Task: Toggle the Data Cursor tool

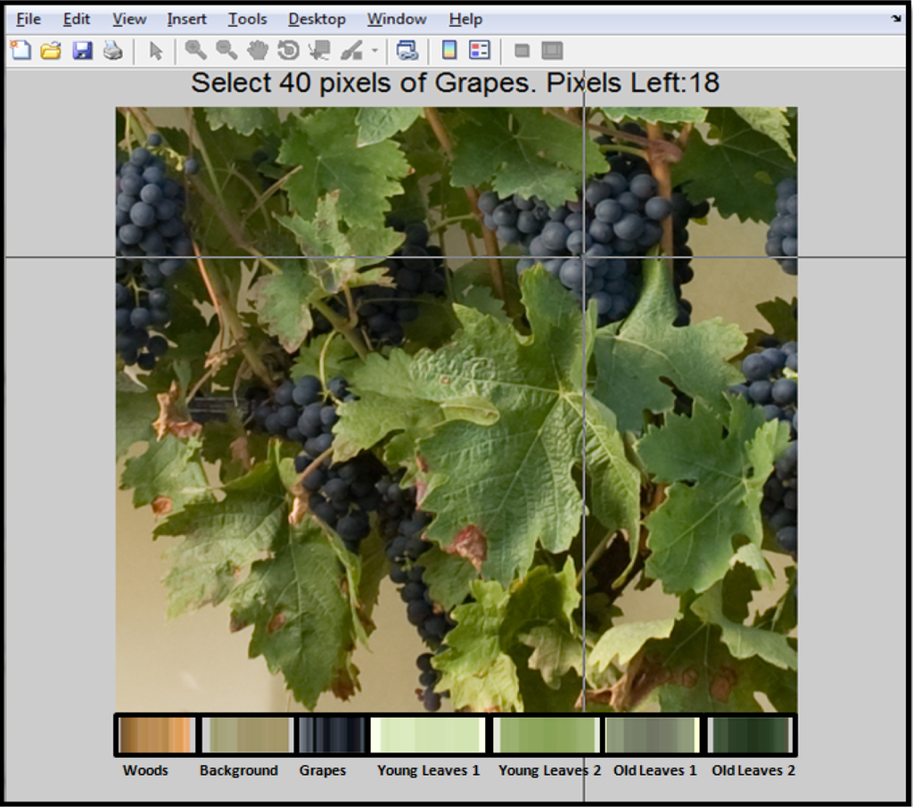Action: point(318,51)
